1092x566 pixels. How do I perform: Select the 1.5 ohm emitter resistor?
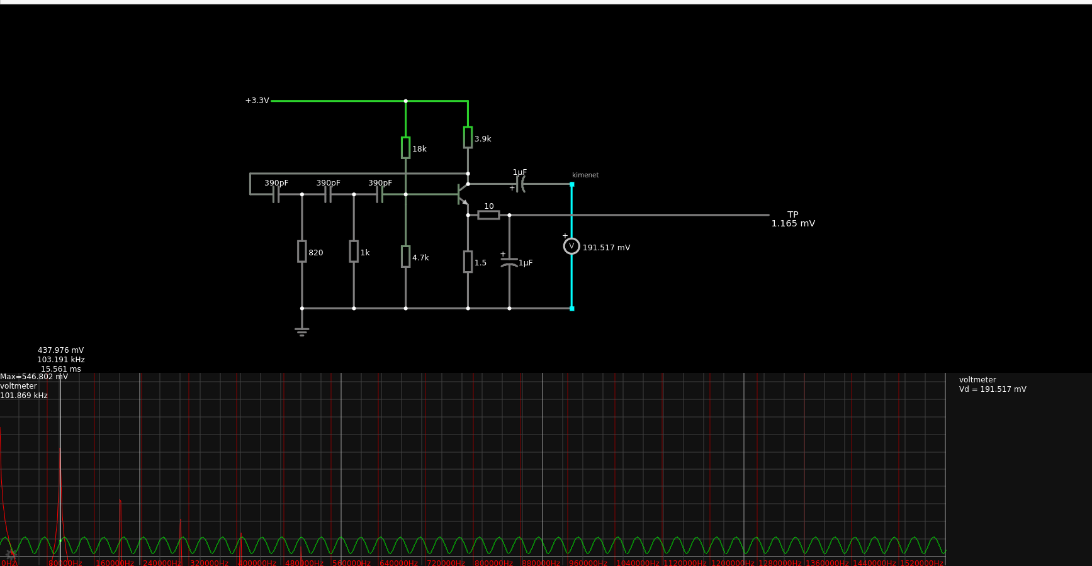(x=468, y=262)
